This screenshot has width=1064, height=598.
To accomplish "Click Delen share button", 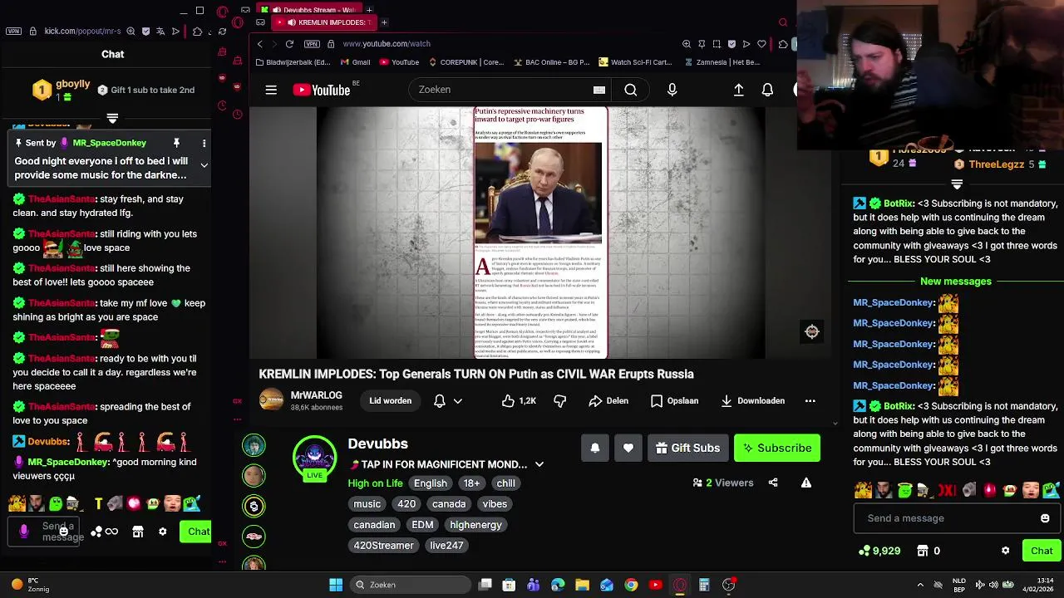I will (608, 401).
